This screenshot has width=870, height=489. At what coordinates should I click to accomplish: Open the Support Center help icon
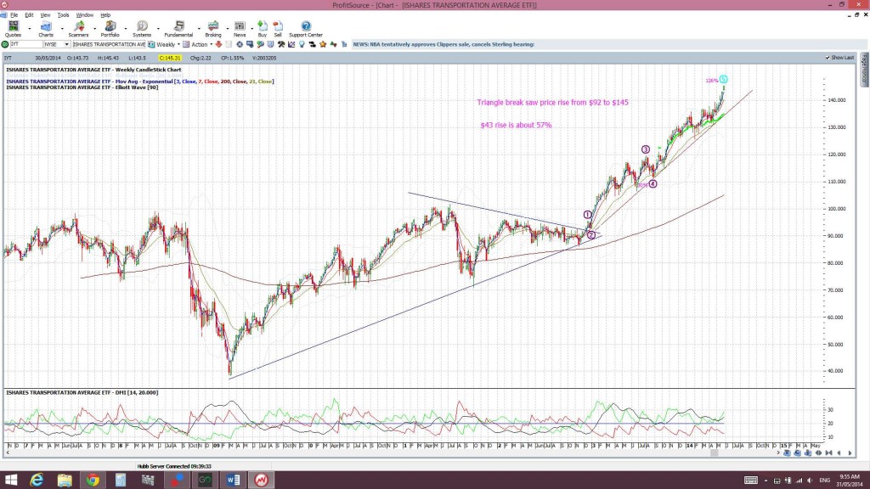click(306, 25)
